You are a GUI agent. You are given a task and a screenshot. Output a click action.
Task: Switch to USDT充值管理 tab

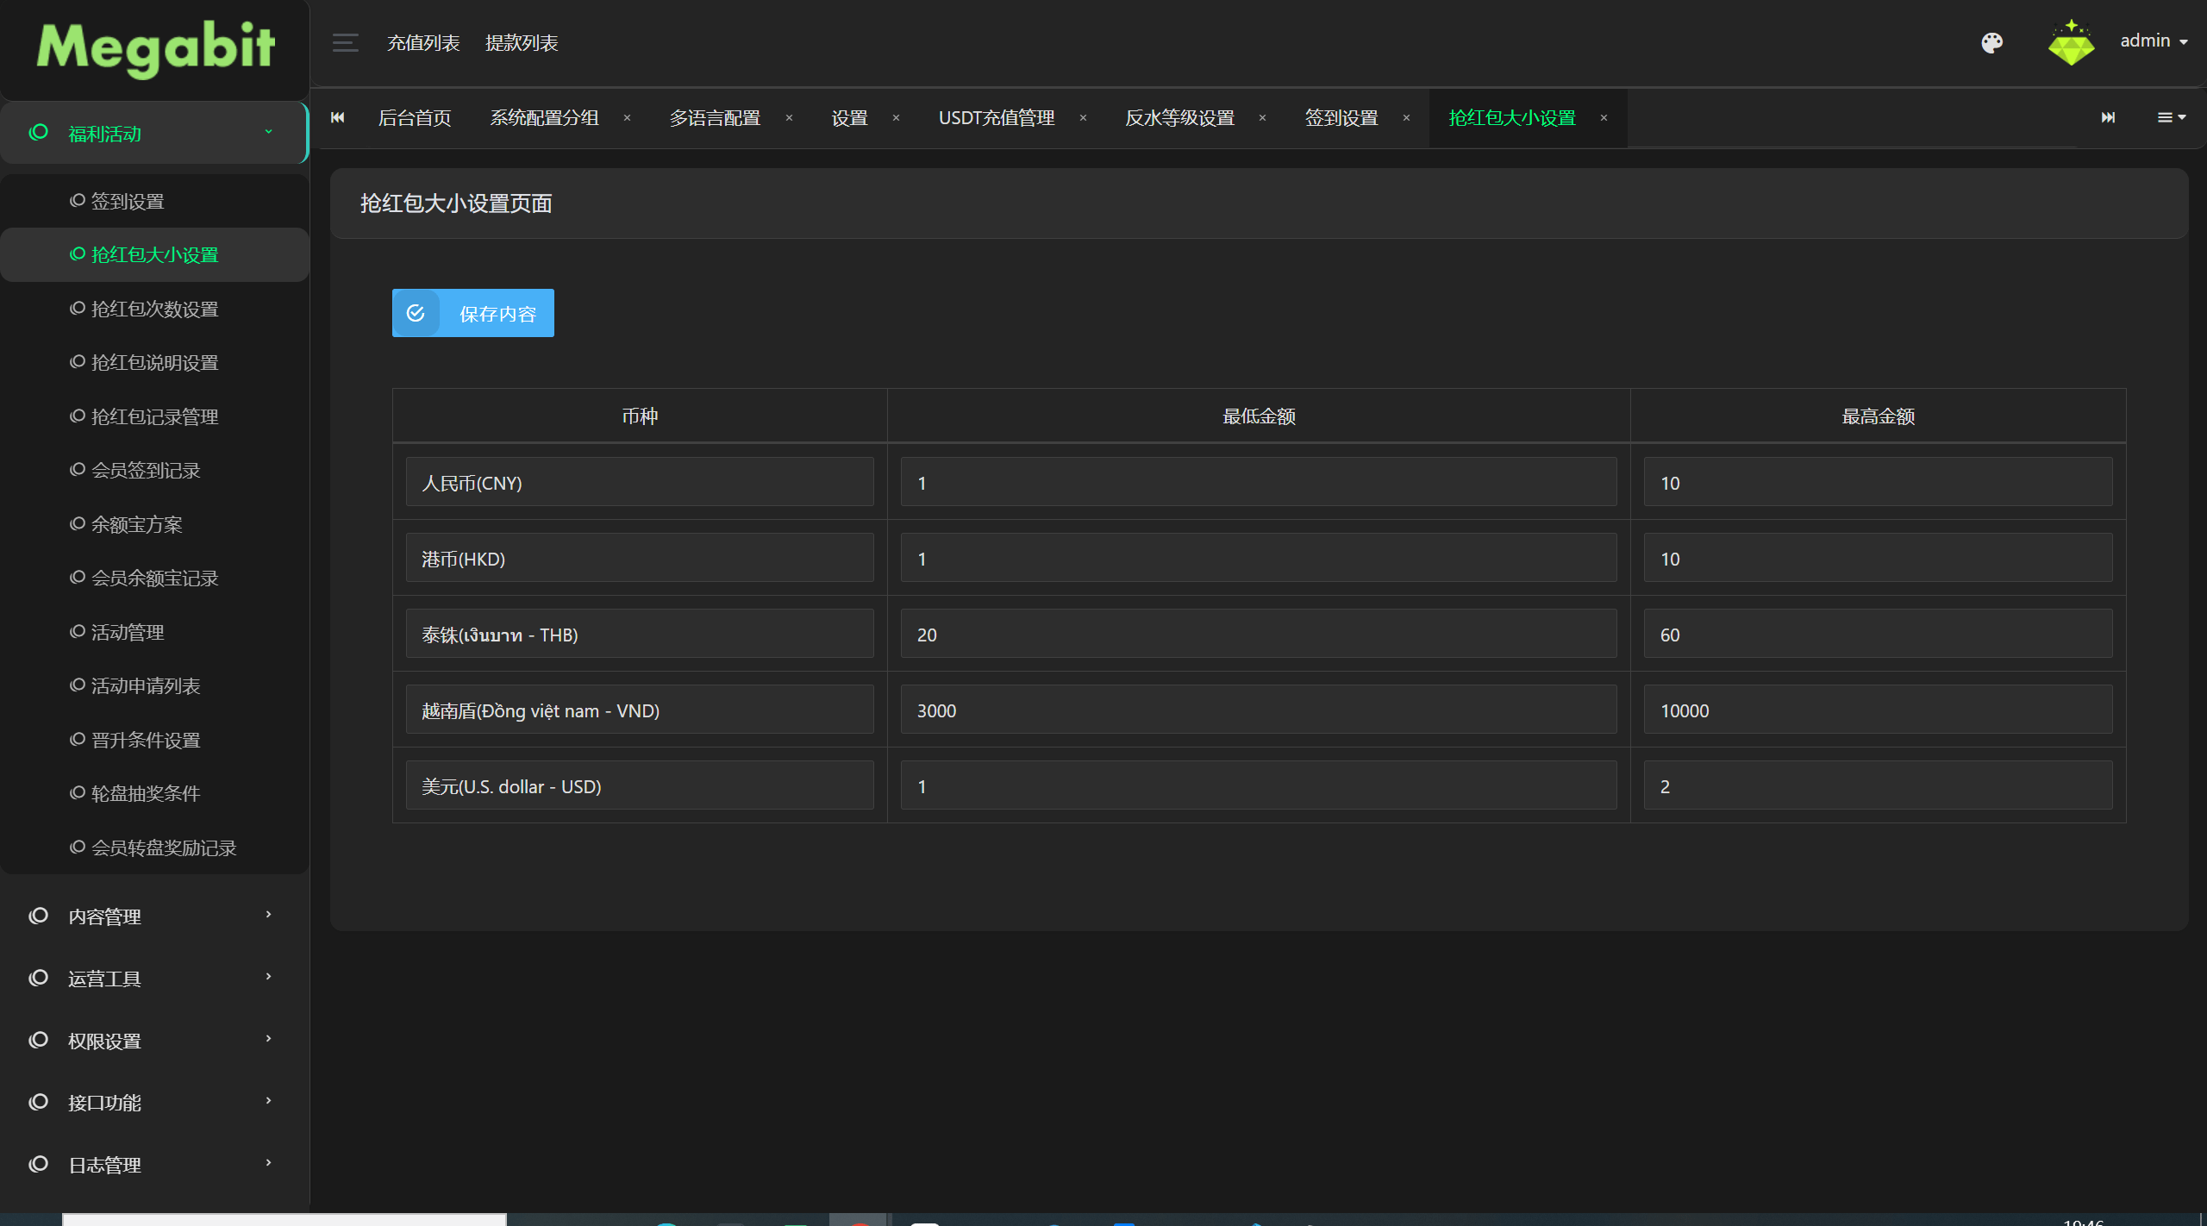coord(997,118)
